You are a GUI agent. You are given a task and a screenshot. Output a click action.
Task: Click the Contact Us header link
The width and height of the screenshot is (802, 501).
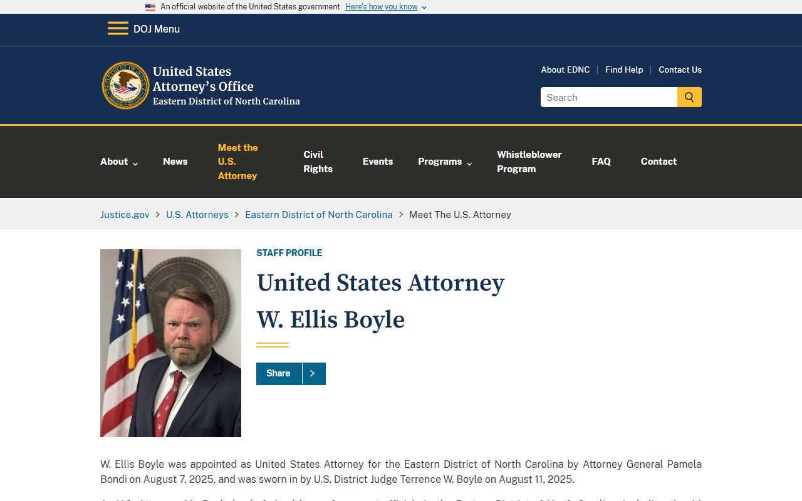(x=680, y=70)
